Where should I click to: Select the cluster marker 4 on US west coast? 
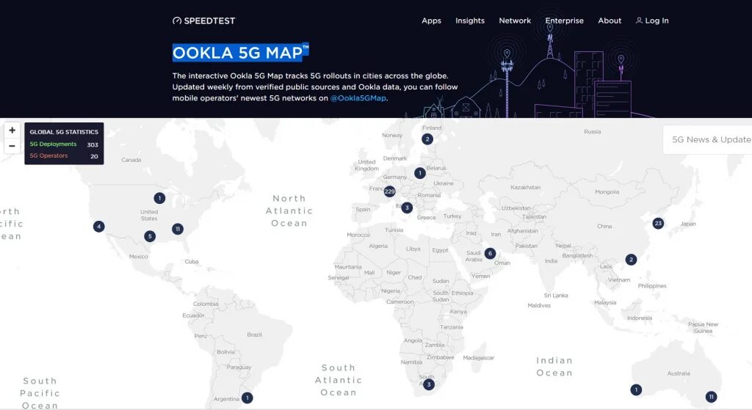click(x=99, y=227)
